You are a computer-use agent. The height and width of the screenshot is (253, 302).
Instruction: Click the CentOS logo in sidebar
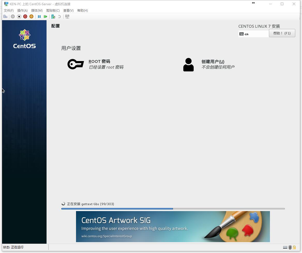point(25,39)
